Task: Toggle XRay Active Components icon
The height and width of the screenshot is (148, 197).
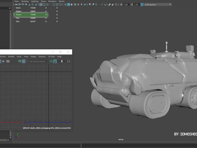Action: [113, 5]
